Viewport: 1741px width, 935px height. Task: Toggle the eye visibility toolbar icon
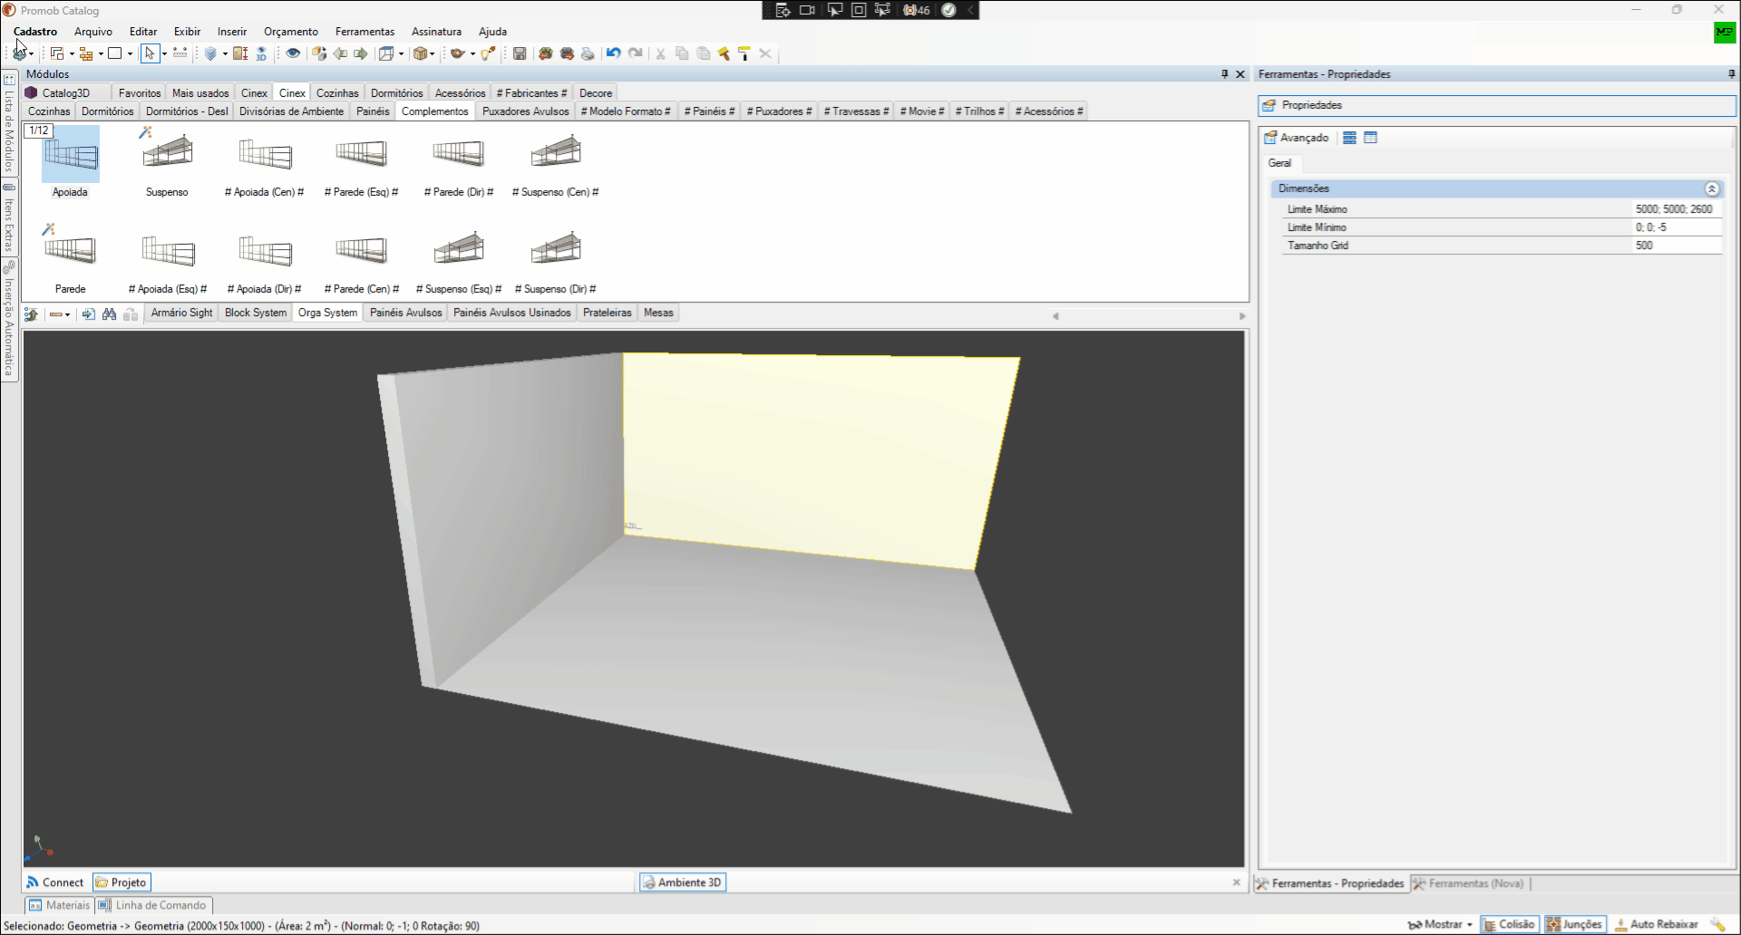(x=293, y=53)
